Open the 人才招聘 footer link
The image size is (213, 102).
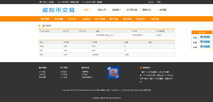[x=64, y=77]
